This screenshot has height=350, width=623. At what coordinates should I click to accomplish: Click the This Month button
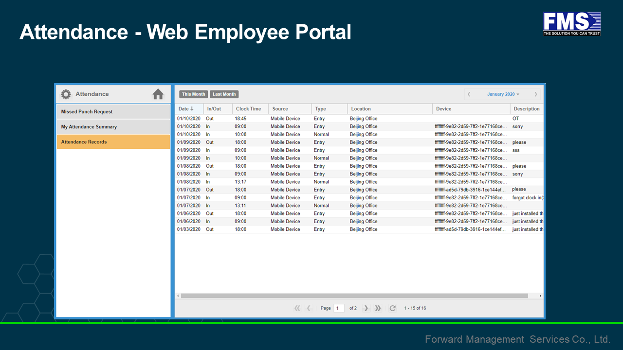click(x=194, y=94)
